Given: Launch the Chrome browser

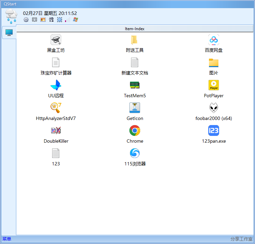Looking at the screenshot, I should pos(135,134).
